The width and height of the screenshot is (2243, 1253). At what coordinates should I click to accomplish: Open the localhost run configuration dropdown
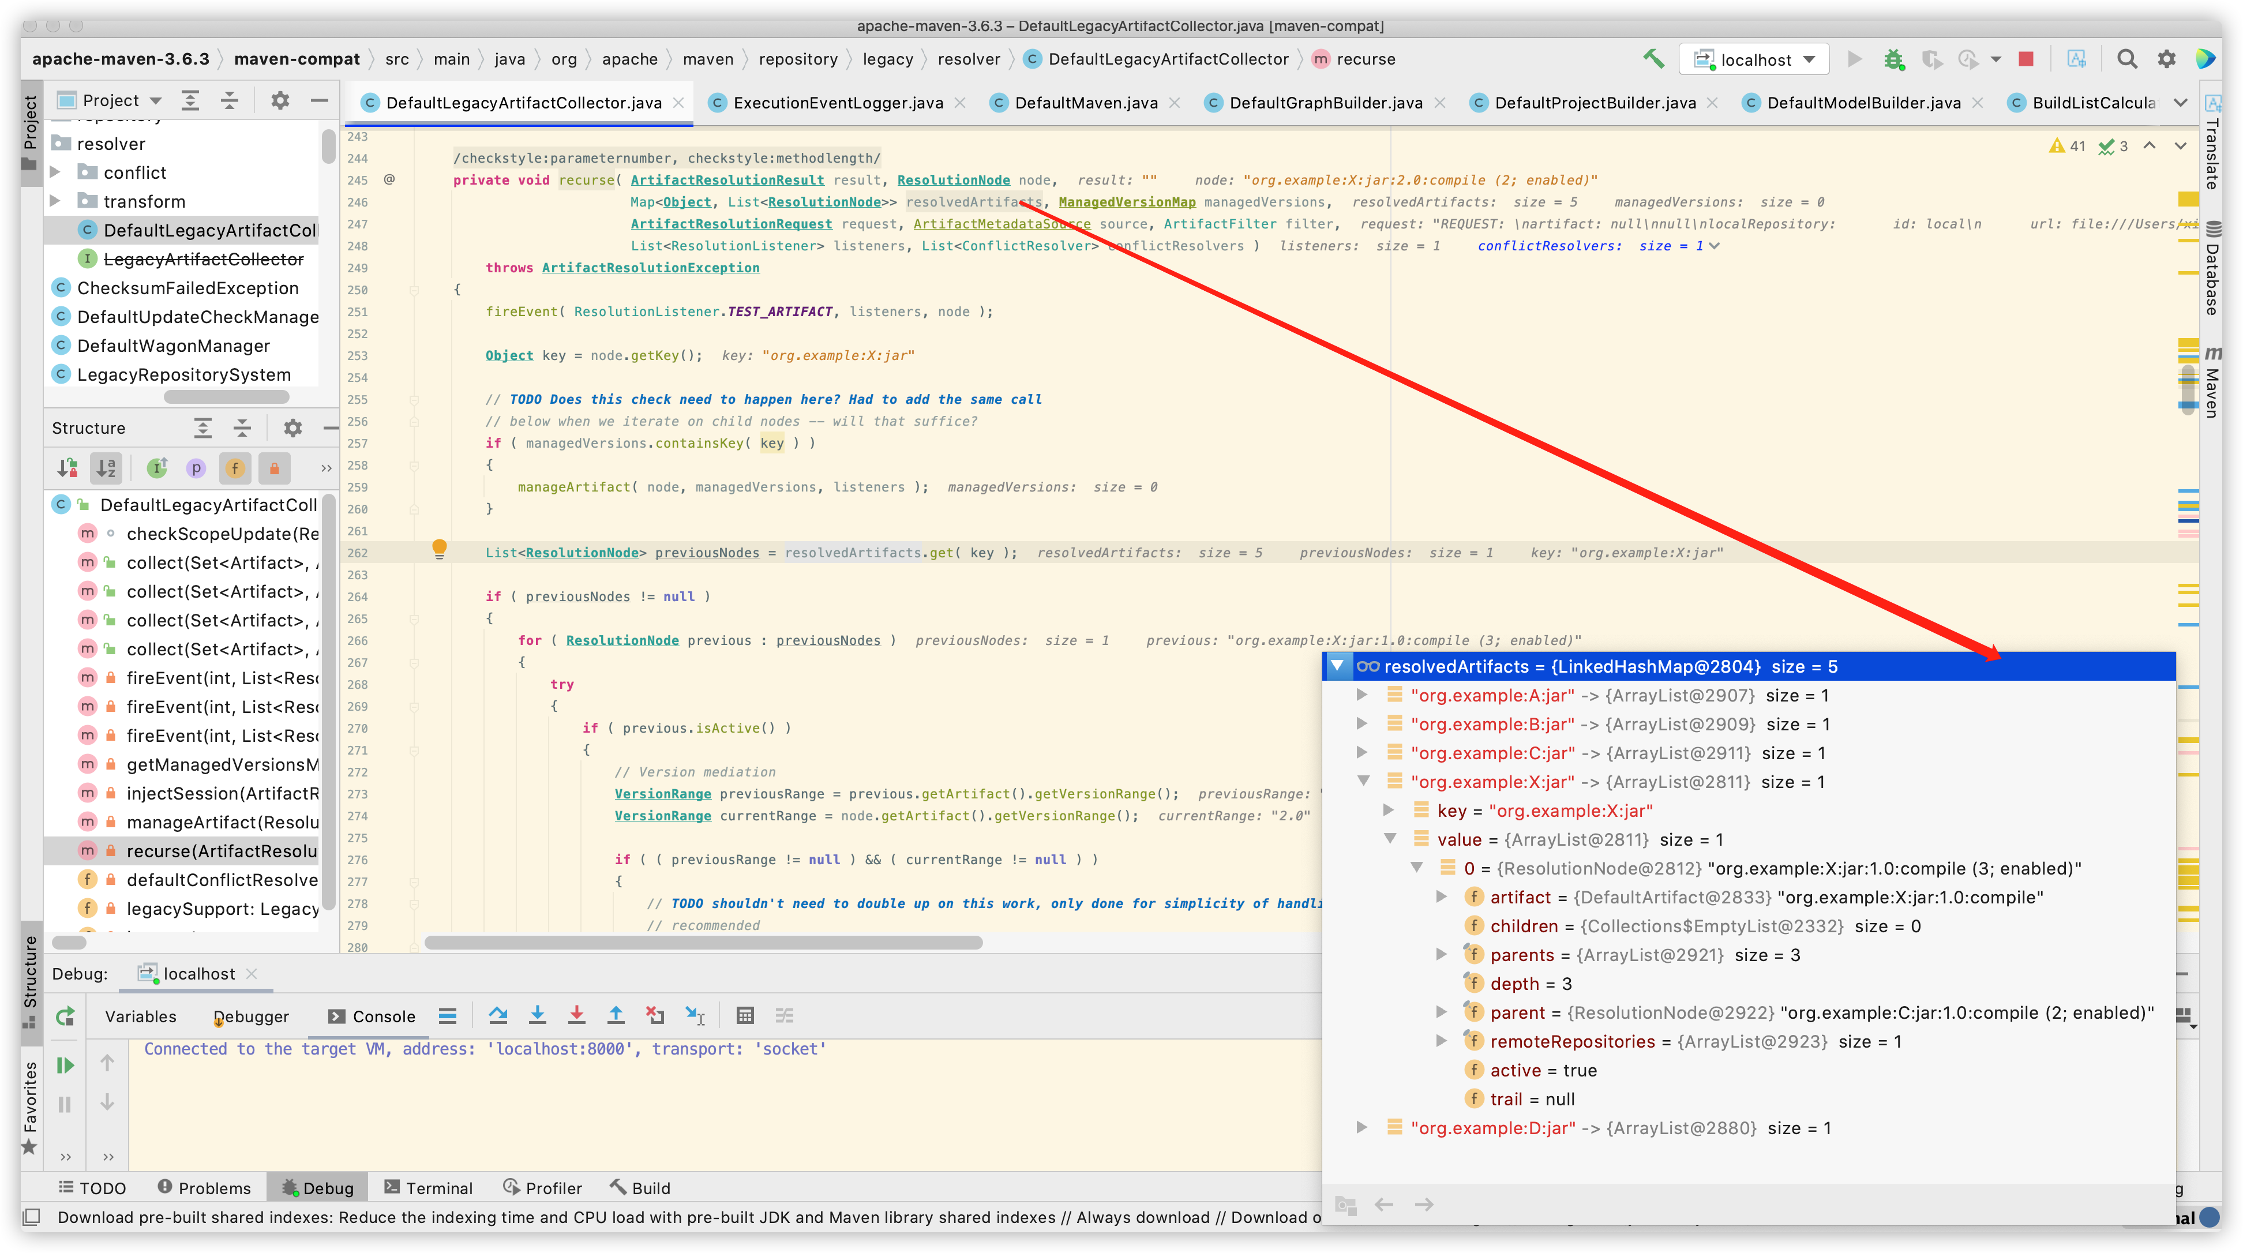(1754, 59)
